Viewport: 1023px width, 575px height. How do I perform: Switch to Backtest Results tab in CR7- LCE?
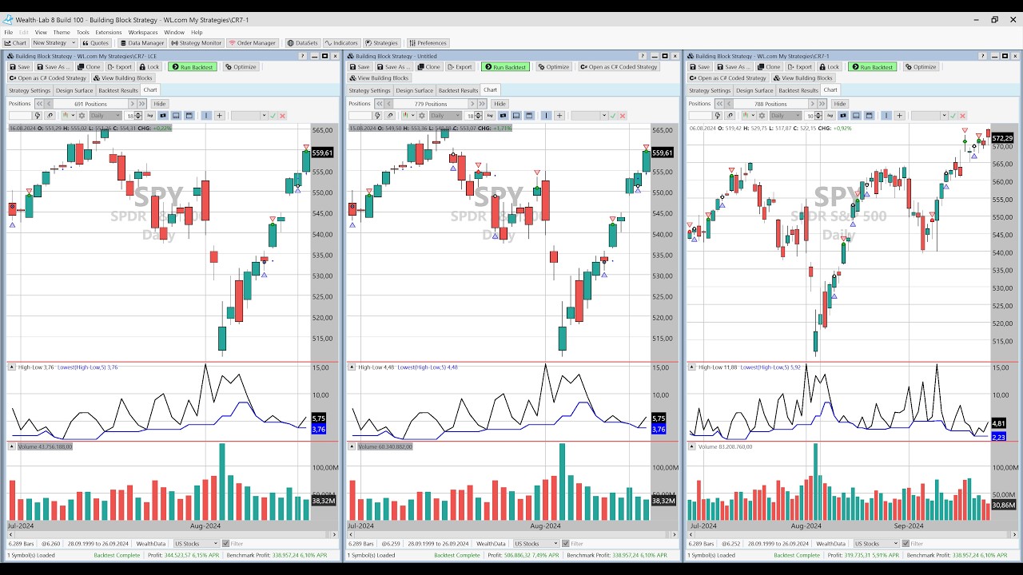(118, 90)
